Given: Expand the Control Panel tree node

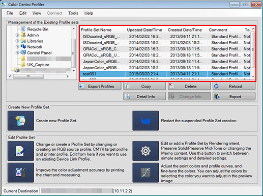Looking at the screenshot, I should (17, 53).
